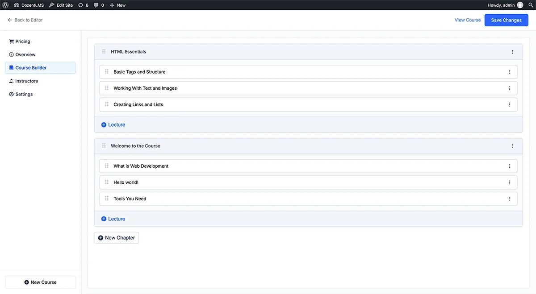Add a Lecture to Welcome to the Course

[x=113, y=219]
